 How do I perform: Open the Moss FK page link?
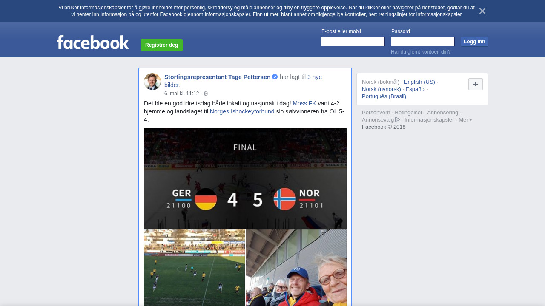click(304, 103)
